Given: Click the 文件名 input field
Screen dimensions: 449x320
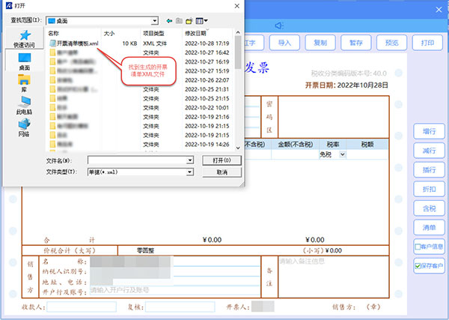Looking at the screenshot, I should pos(137,160).
